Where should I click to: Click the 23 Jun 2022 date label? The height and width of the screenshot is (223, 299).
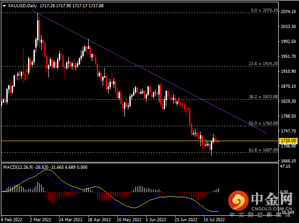[x=186, y=219]
